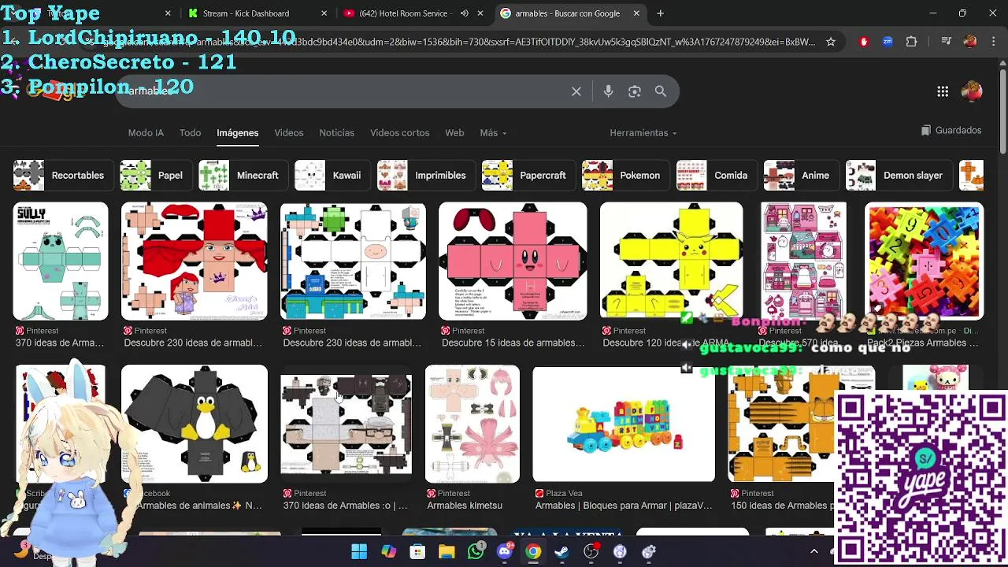Submit search with the magnifying glass icon
This screenshot has width=1008, height=567.
(x=661, y=91)
